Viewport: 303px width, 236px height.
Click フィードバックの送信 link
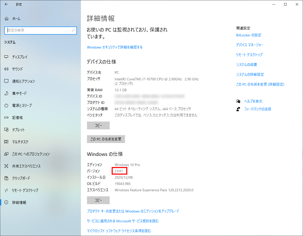tap(258, 109)
